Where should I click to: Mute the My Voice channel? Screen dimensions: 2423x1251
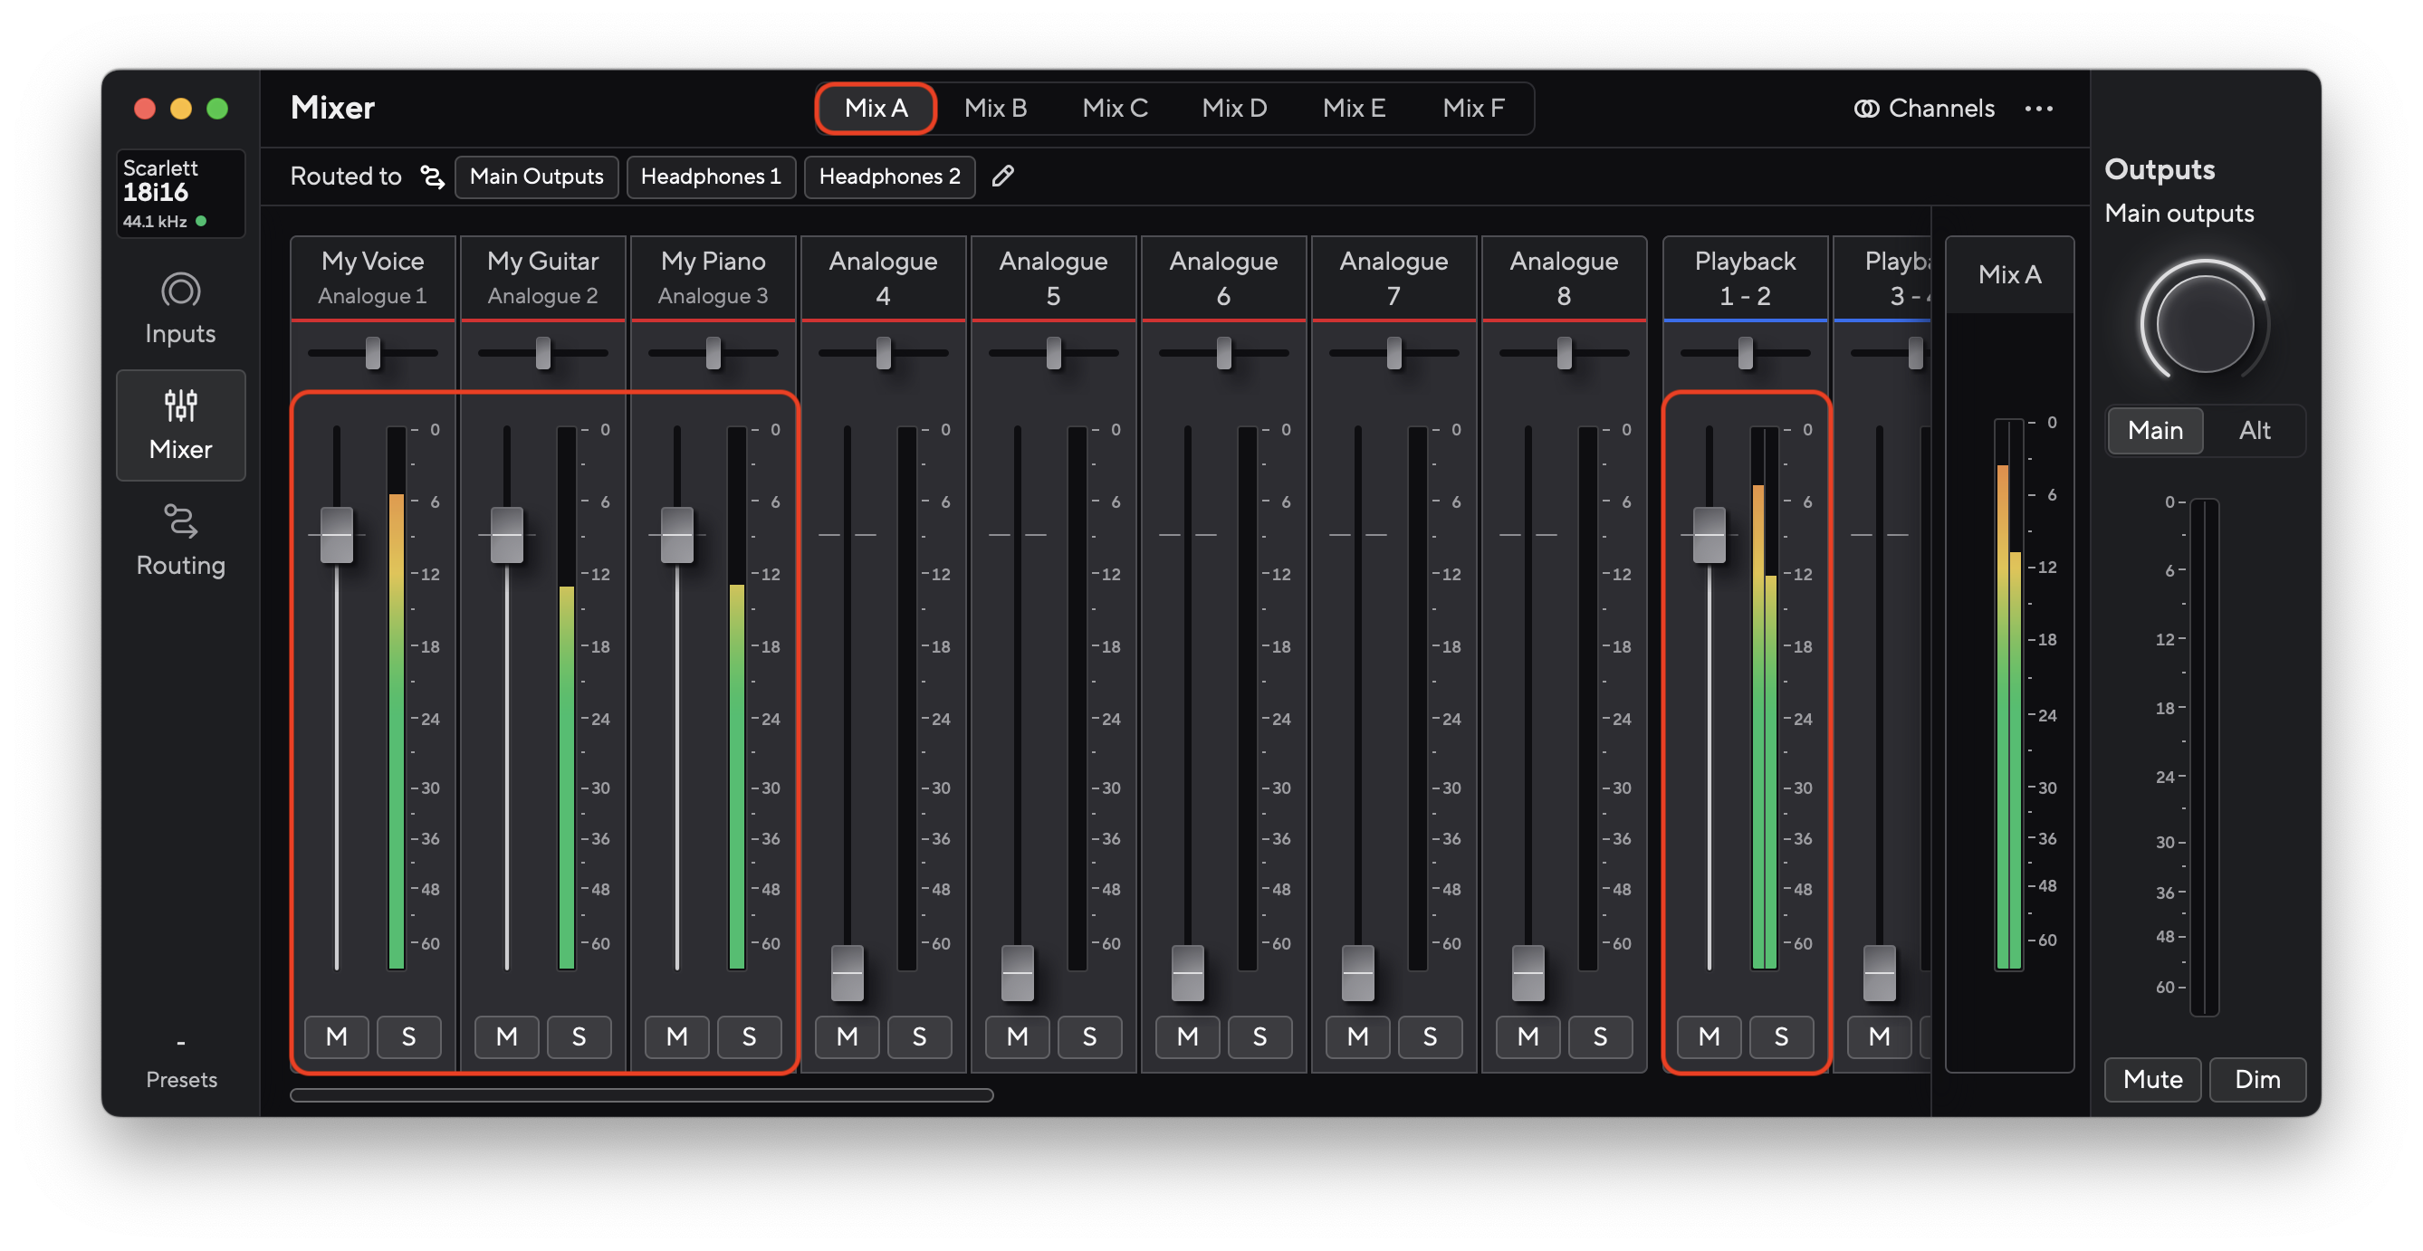(x=336, y=1036)
